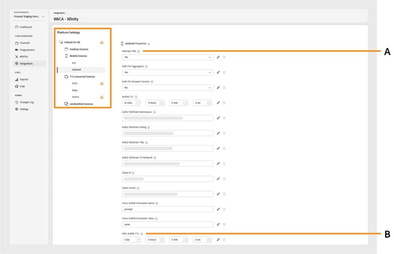Screen dimensions: 394x254
Task: Click the trash icon for Auth Per Browser Session
Action: click(224, 88)
